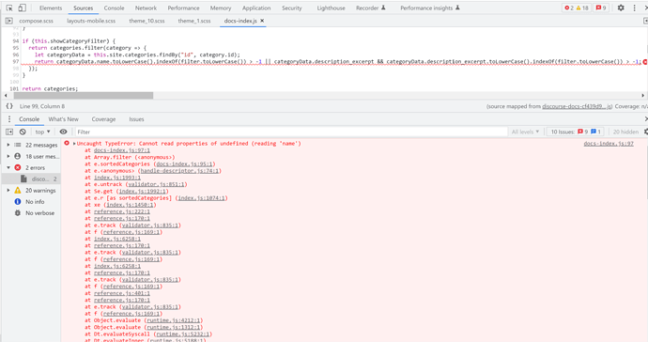Screen dimensions: 648x342
Task: Open the Recorder panel tab
Action: [370, 8]
